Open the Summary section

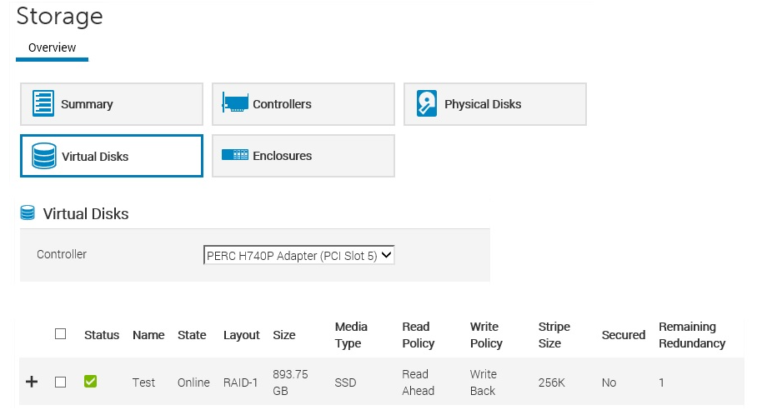pos(111,104)
